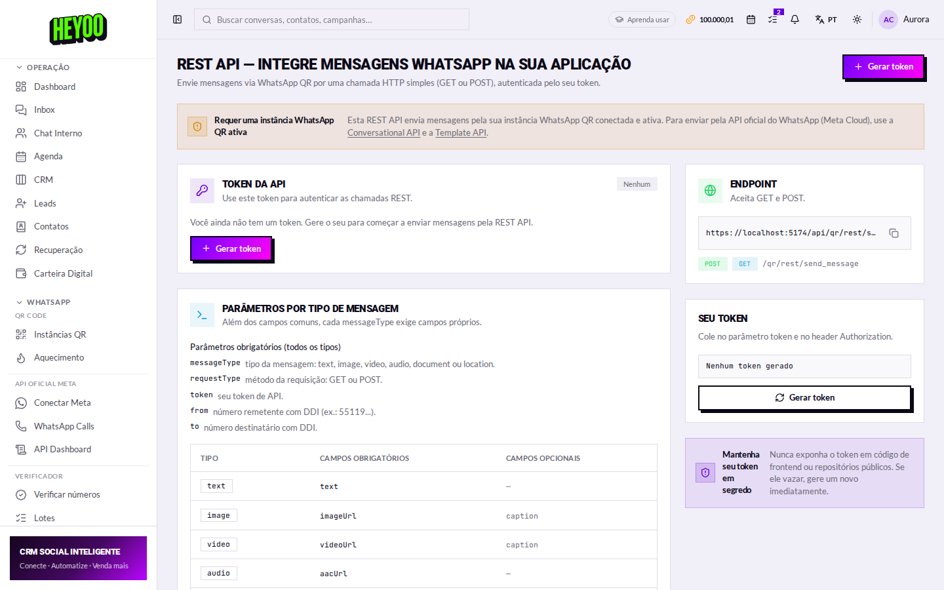
Task: Click the Aprenda usar button
Action: click(642, 20)
